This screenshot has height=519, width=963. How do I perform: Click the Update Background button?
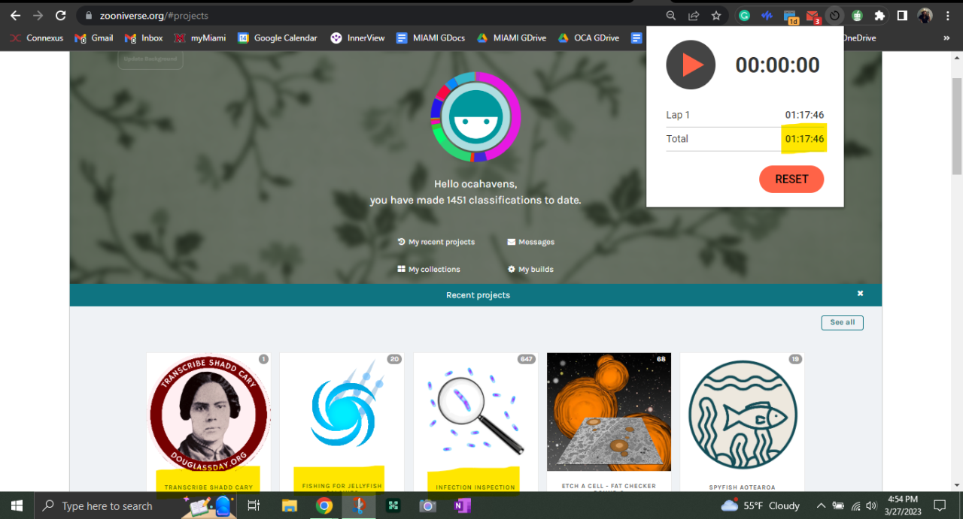(x=150, y=59)
